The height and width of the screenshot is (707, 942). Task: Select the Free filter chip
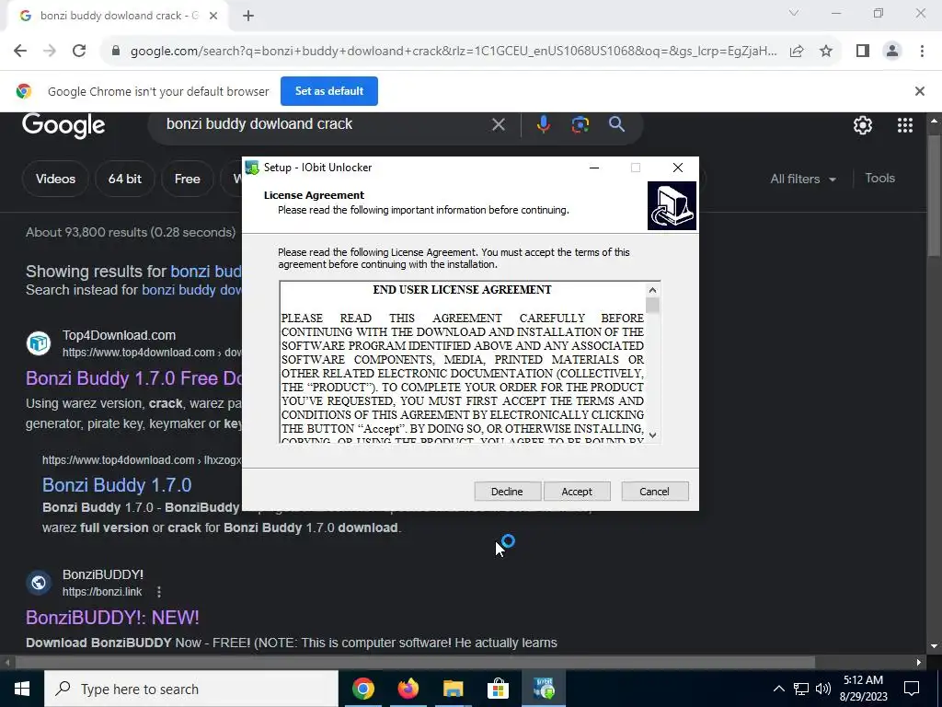point(188,179)
